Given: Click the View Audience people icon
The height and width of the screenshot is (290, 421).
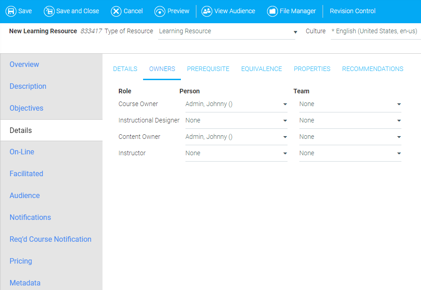Looking at the screenshot, I should 207,11.
